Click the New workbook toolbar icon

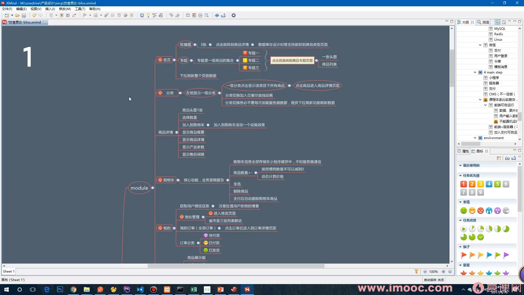(x=7, y=15)
